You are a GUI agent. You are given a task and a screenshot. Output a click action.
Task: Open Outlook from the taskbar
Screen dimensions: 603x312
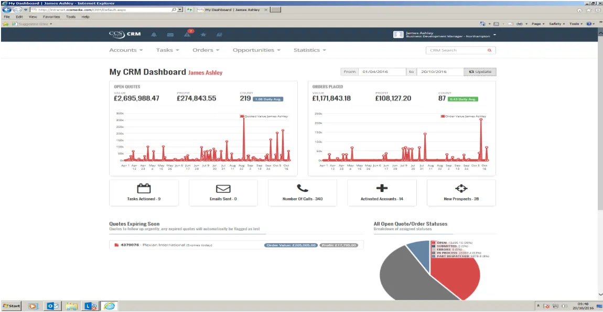(52, 306)
